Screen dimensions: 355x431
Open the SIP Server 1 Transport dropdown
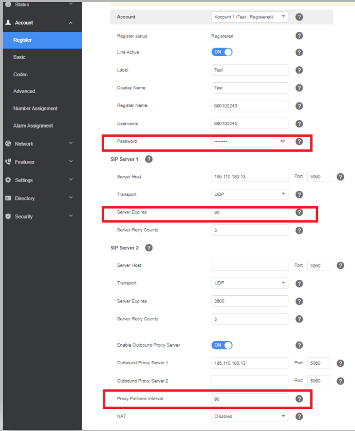(x=250, y=194)
